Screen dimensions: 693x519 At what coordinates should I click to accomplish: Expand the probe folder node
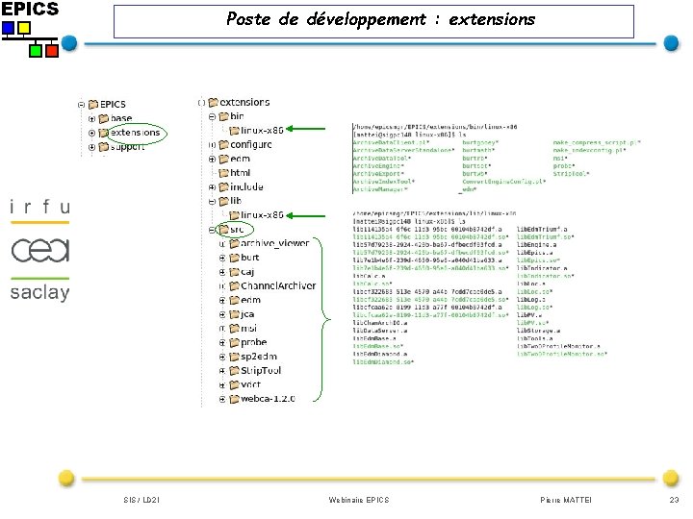[222, 343]
